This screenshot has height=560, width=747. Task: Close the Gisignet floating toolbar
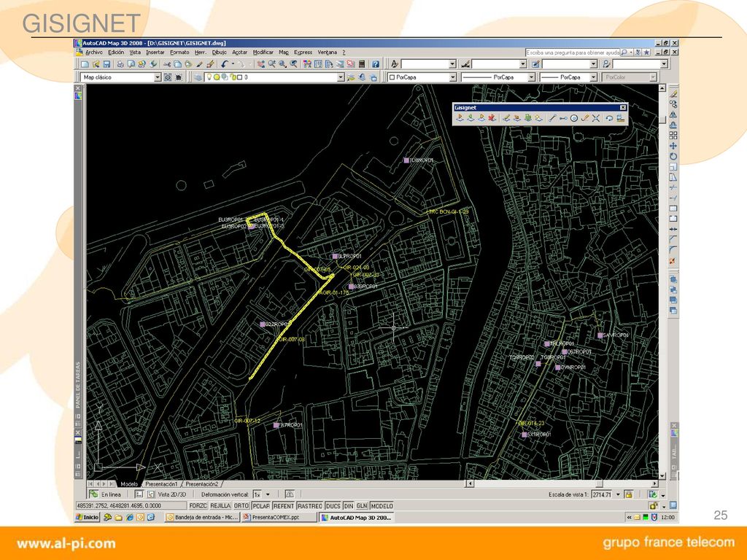point(623,108)
